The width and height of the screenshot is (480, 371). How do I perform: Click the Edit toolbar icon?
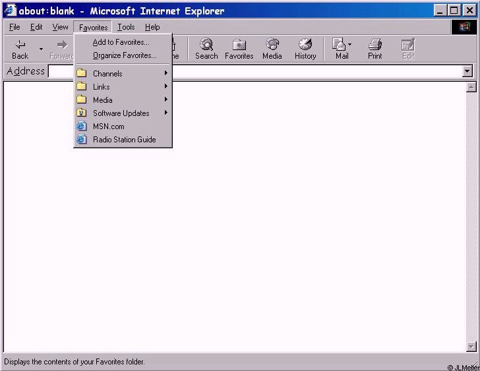[x=408, y=45]
